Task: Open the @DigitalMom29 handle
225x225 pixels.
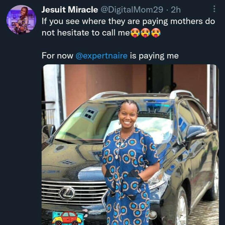Action: click(132, 10)
